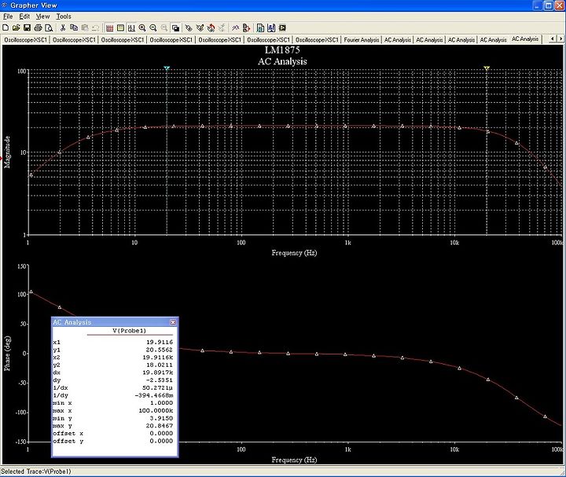This screenshot has height=477, width=566.
Task: Click the double-tag icon beside select marks
Action: [x=200, y=28]
